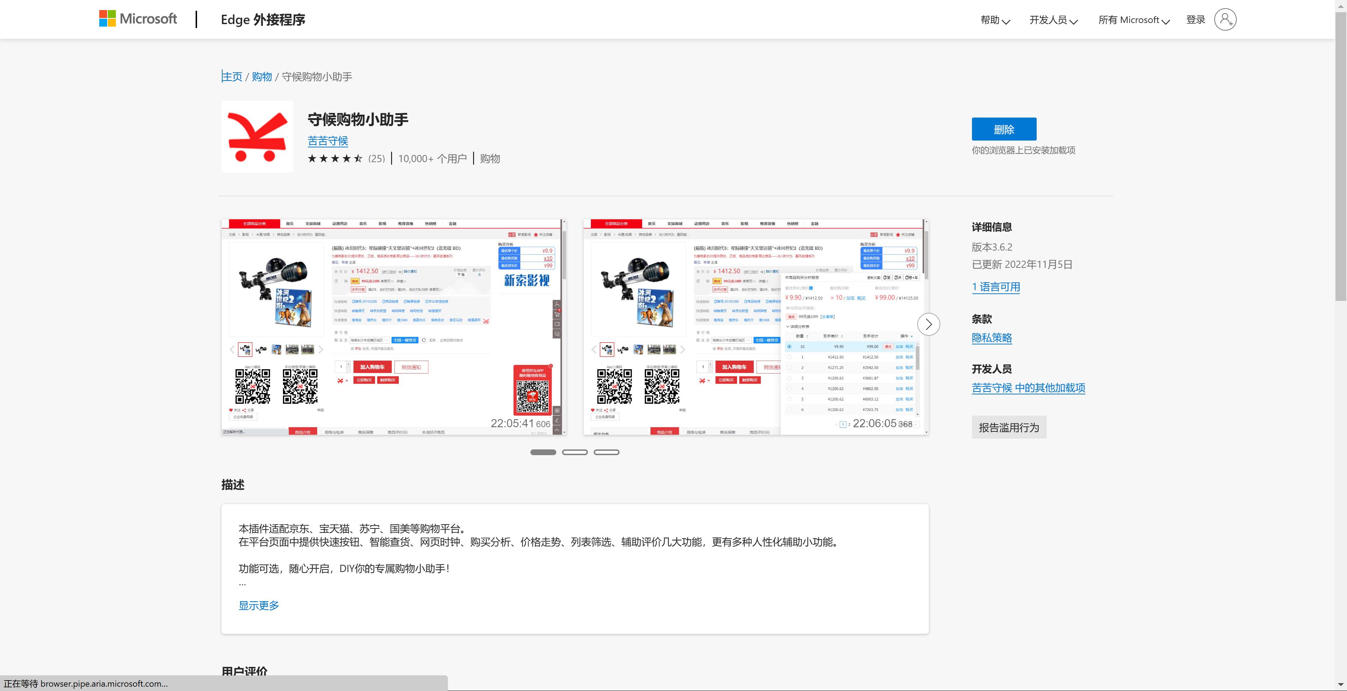Expand the description with 显示更多
The height and width of the screenshot is (691, 1347).
tap(258, 605)
